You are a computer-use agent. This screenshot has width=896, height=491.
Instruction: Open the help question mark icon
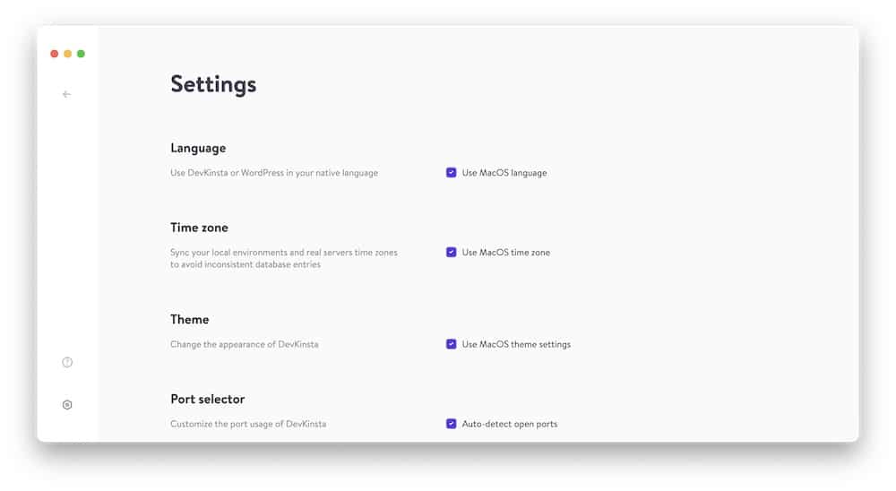[67, 362]
